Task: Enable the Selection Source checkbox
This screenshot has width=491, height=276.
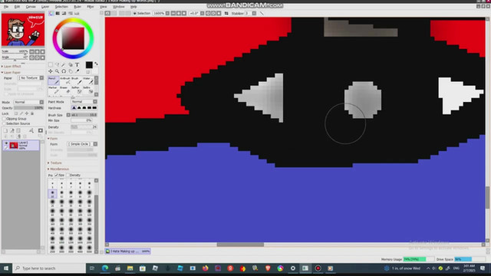Action: tap(4, 123)
